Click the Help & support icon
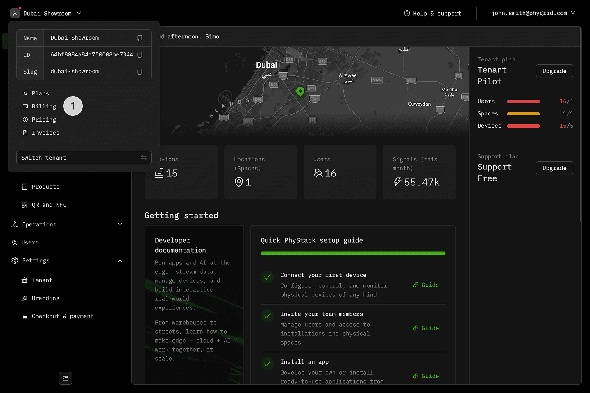Image resolution: width=590 pixels, height=393 pixels. (407, 13)
